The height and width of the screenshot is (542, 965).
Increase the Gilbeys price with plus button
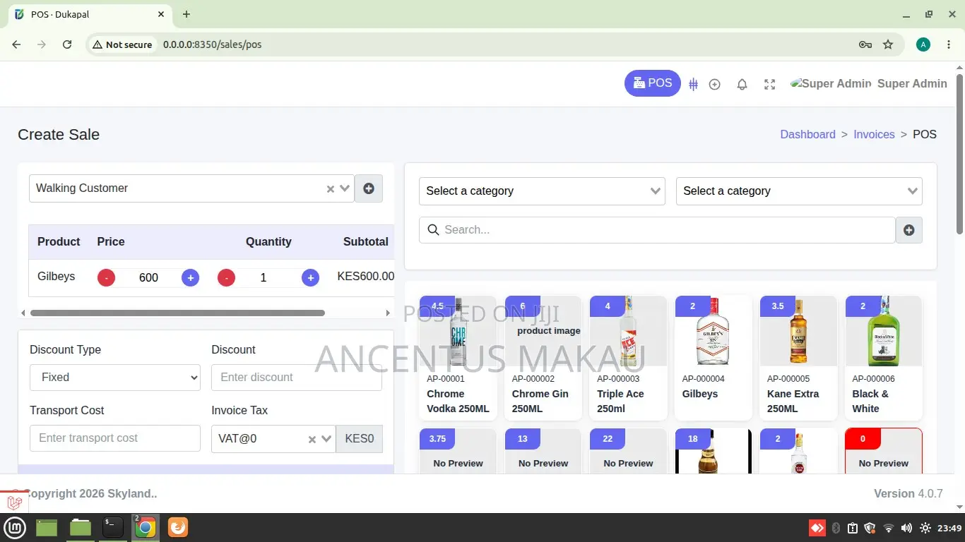pos(190,277)
